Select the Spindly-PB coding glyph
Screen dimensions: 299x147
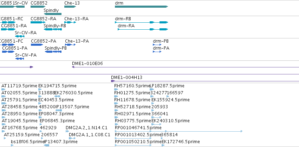(53, 52)
